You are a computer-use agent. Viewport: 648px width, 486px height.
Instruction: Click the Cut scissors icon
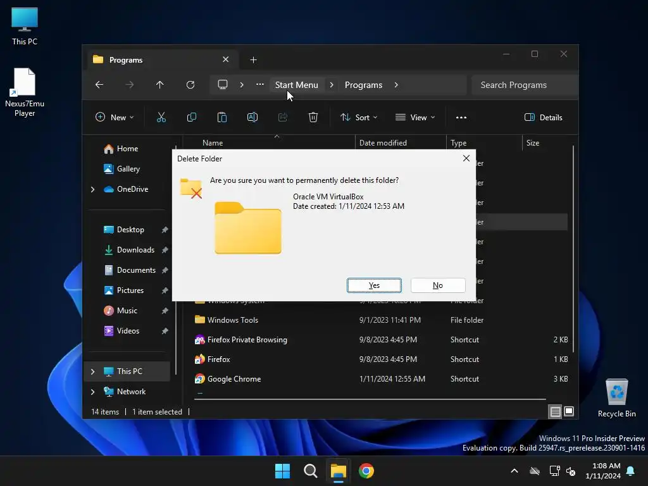pos(161,117)
